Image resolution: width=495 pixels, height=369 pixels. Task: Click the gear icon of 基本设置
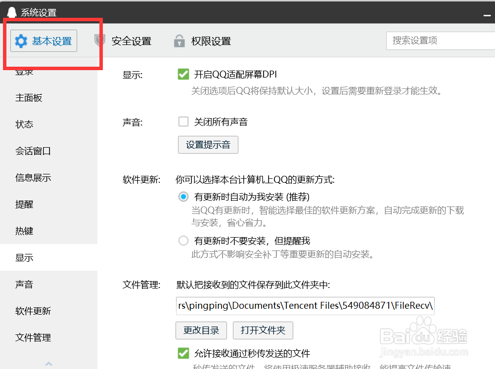21,41
